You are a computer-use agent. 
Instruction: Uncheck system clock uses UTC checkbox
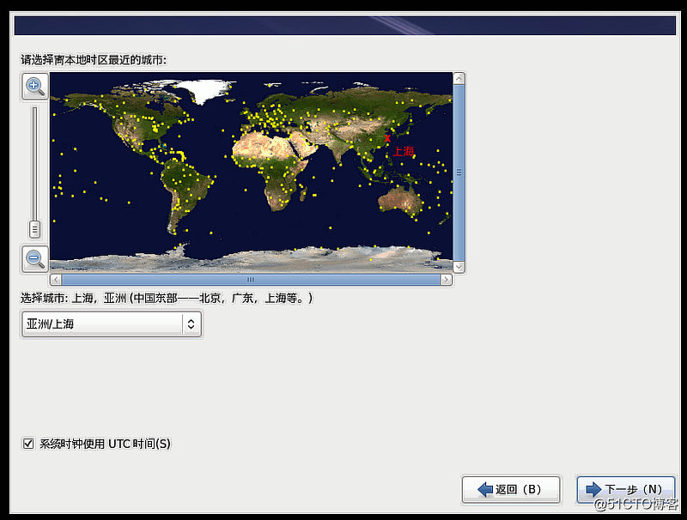point(28,444)
